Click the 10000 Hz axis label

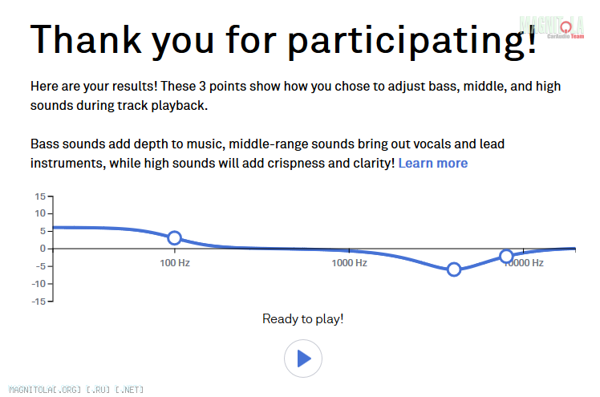click(x=524, y=263)
